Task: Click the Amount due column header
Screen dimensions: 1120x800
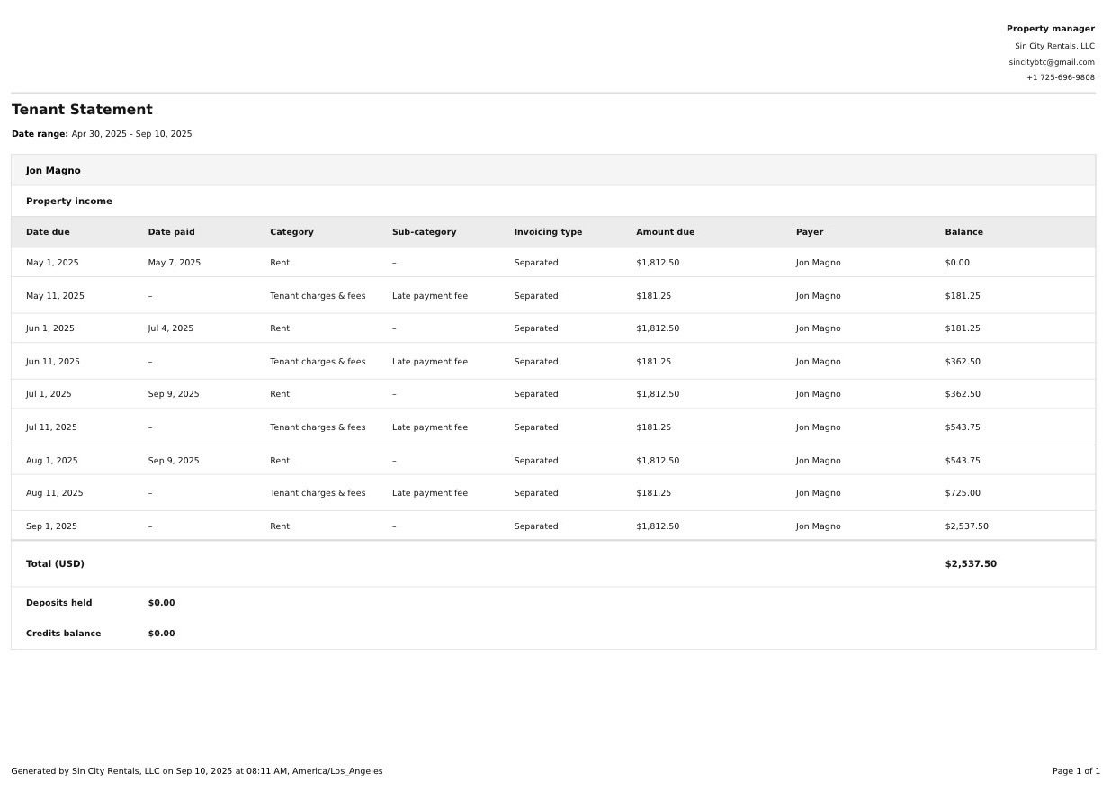Action: [665, 232]
